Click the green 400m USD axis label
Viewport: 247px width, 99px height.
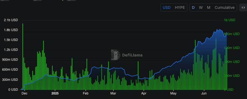tap(232, 62)
